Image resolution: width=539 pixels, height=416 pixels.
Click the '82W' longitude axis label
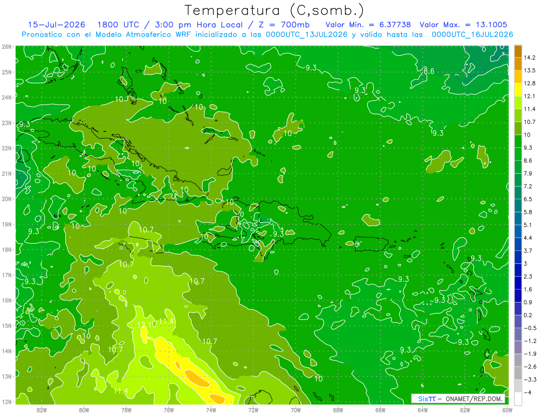pyautogui.click(x=42, y=409)
